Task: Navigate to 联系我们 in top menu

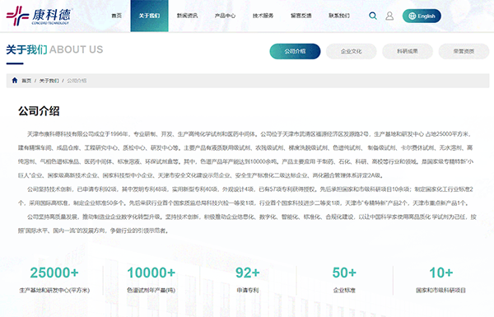Action: point(339,16)
